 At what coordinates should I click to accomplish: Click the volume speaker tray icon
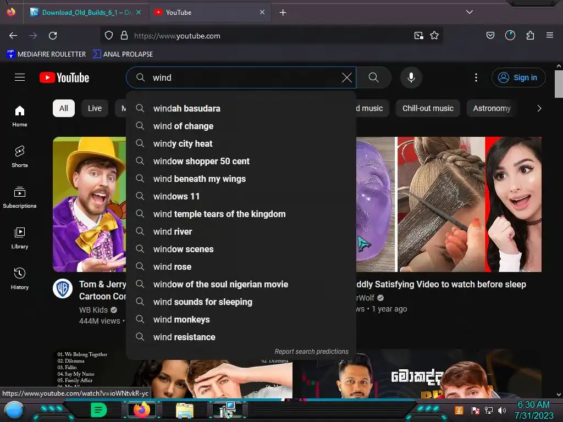[502, 410]
